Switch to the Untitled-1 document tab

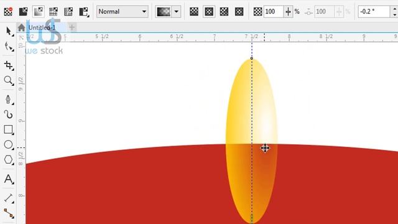(x=42, y=27)
